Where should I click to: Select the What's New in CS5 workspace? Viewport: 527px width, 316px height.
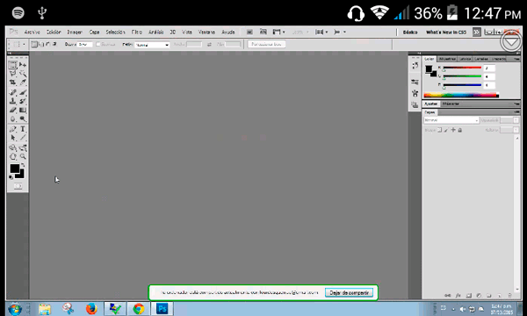(x=446, y=32)
